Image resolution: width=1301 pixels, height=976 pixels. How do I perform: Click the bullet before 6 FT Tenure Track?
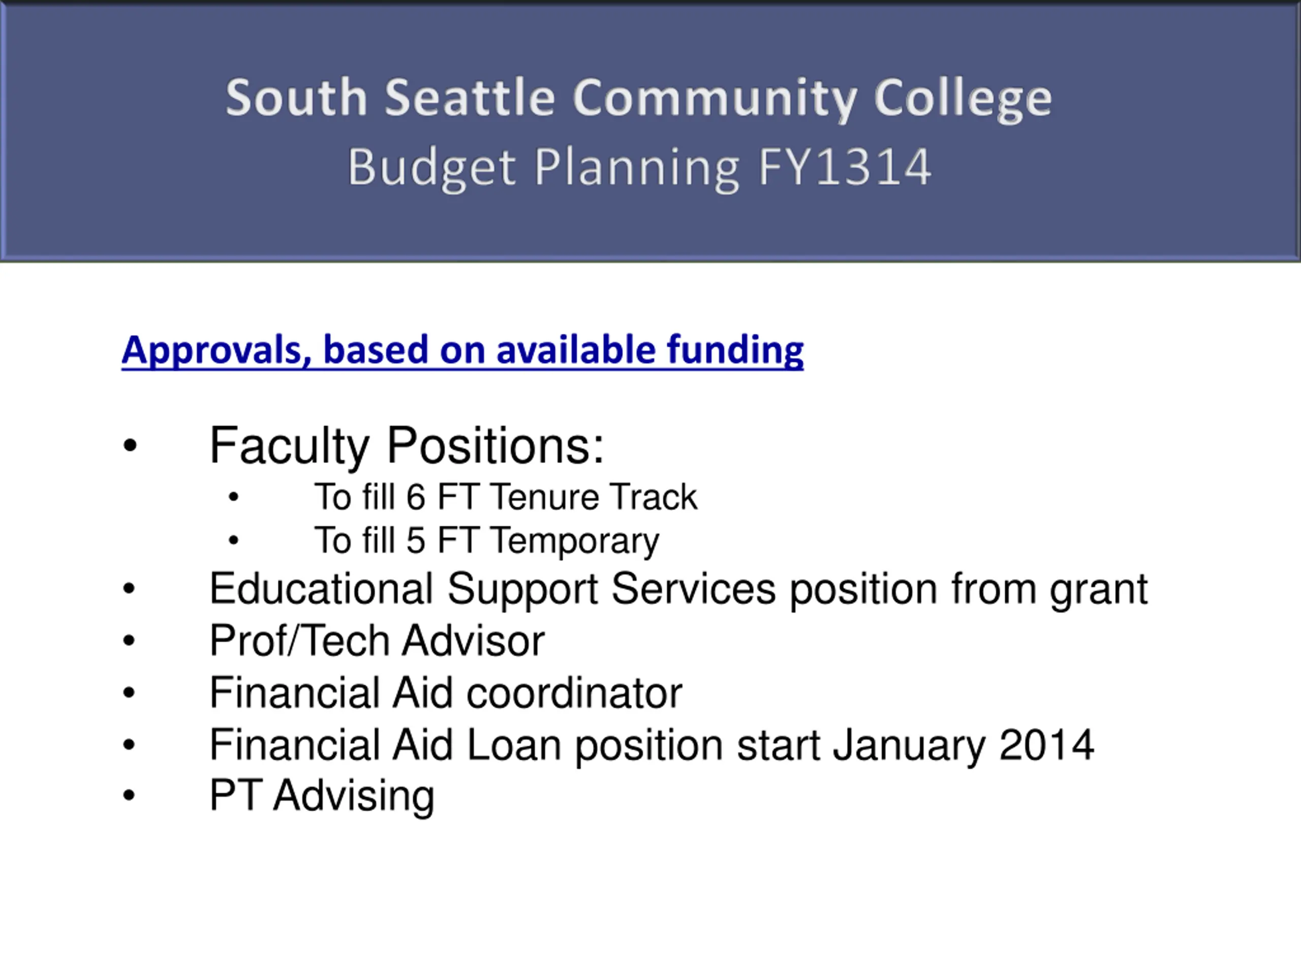pos(233,497)
